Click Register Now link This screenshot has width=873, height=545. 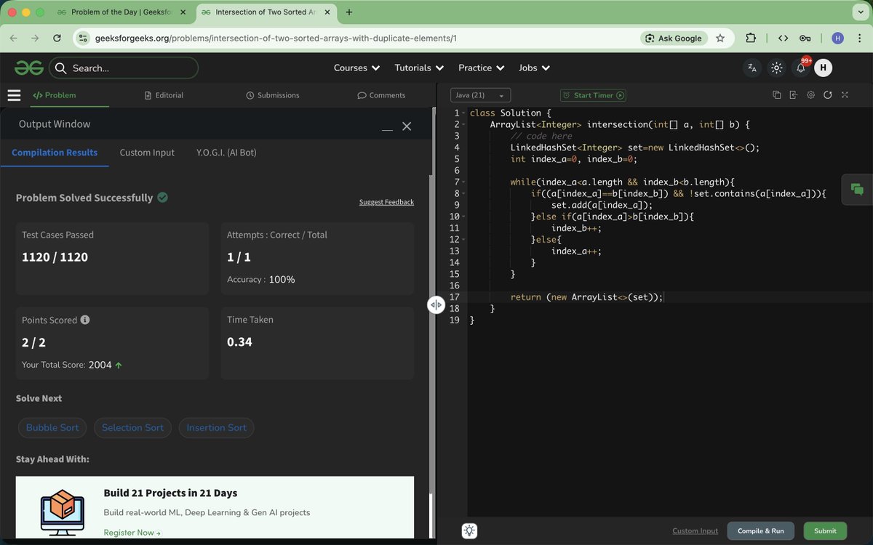[x=132, y=533]
